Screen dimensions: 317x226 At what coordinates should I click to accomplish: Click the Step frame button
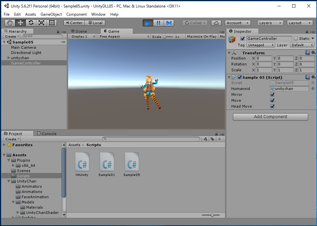point(169,23)
